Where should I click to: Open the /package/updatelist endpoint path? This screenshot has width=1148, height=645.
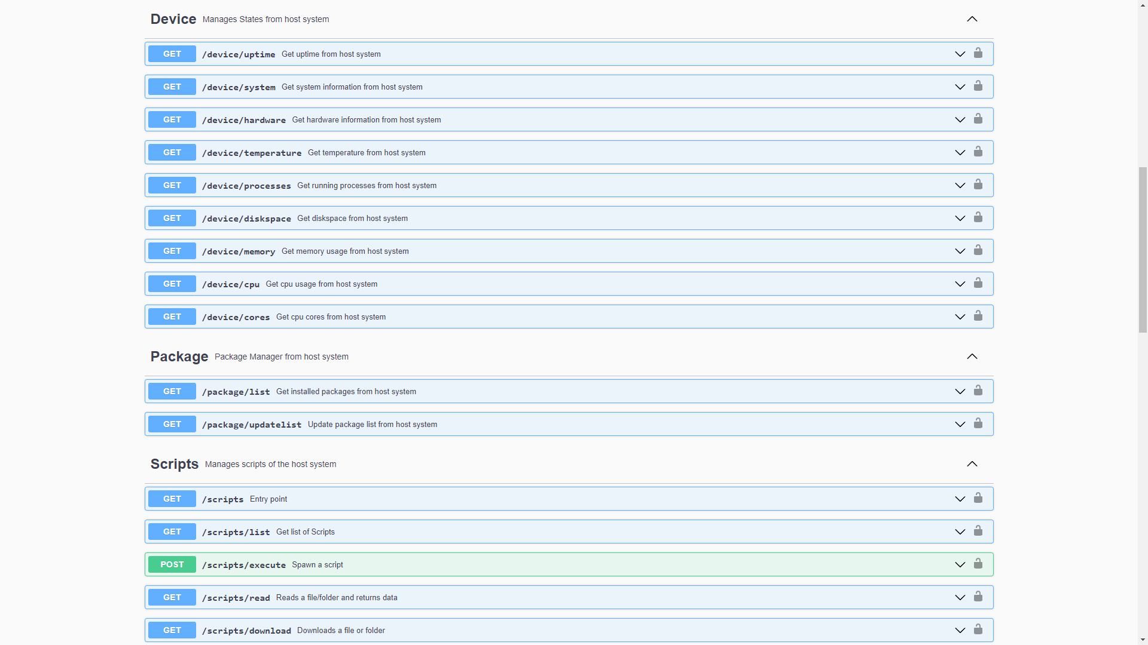[x=252, y=425]
